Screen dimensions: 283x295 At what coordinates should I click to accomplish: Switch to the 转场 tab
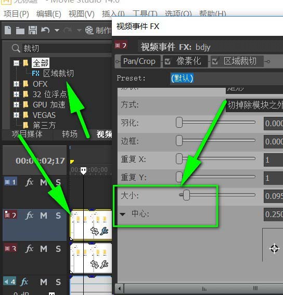pos(70,134)
